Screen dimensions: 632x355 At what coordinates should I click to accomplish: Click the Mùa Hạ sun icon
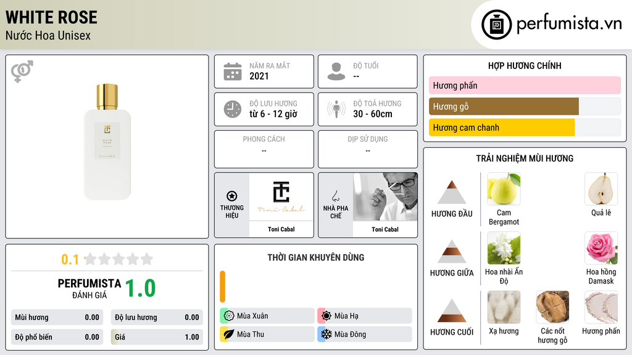pyautogui.click(x=326, y=316)
